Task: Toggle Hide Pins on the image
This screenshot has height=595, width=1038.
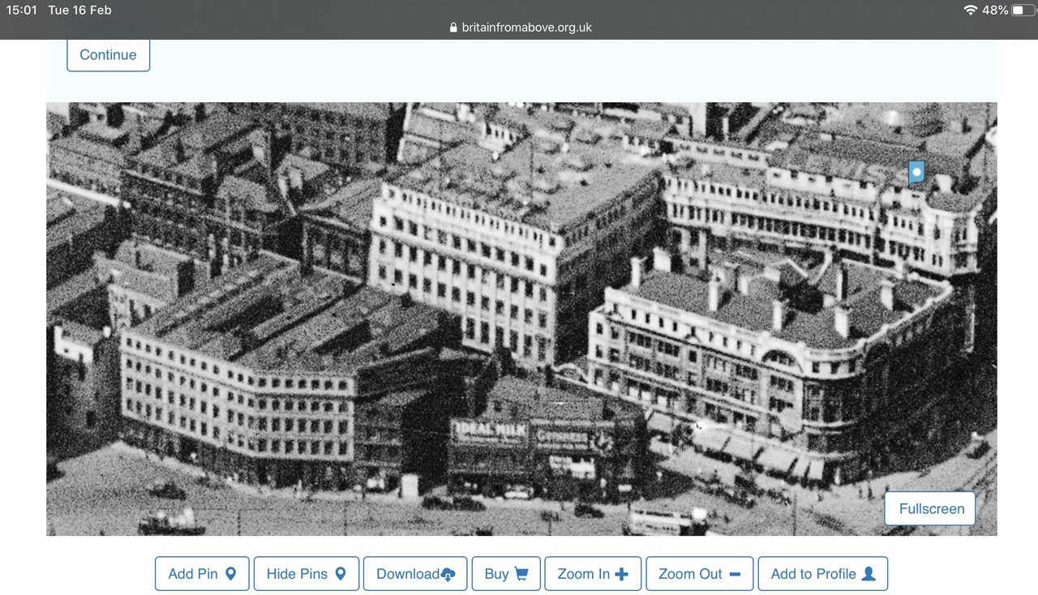Action: coord(306,573)
